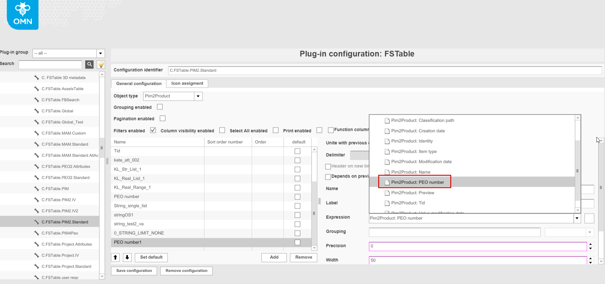Image resolution: width=605 pixels, height=284 pixels.
Task: Click plug icon beside C.FSTable.PIM
Action: click(37, 189)
